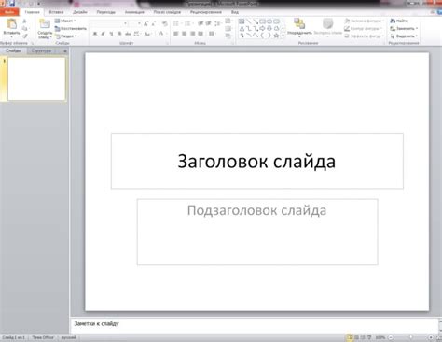
Task: Click the Заголовок слайда placeholder
Action: [x=257, y=161]
